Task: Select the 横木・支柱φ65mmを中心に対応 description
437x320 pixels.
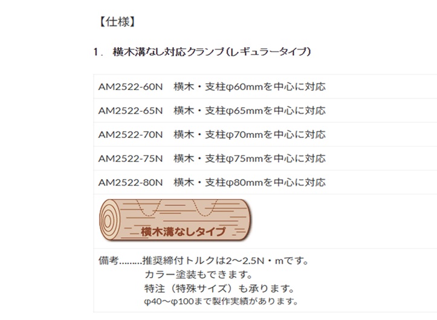Action: pos(250,110)
